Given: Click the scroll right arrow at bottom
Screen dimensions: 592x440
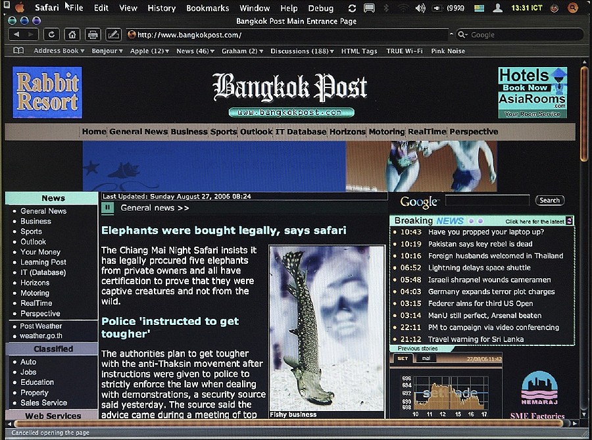Looking at the screenshot, I should click(575, 424).
